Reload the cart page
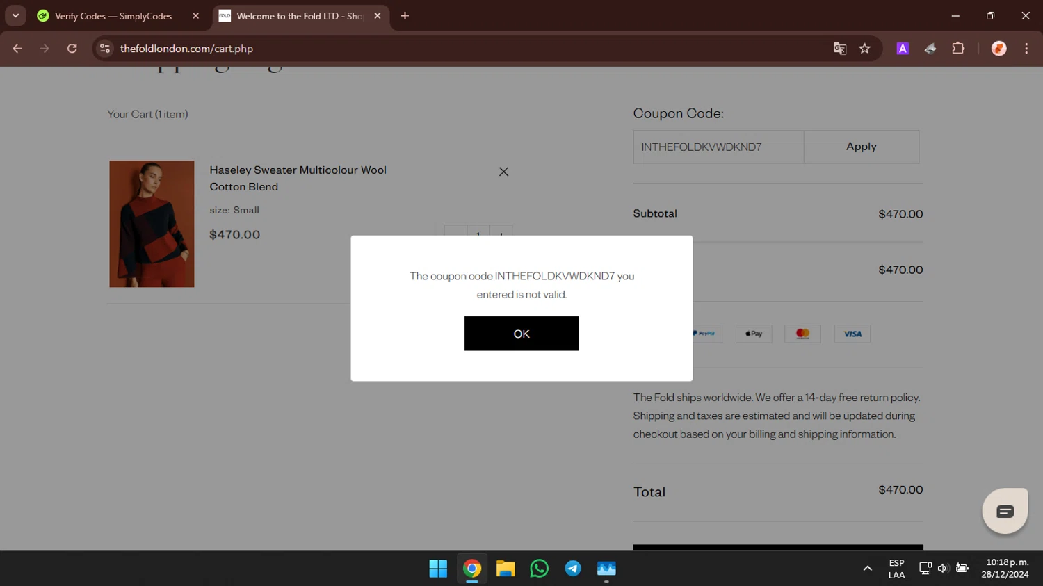This screenshot has width=1043, height=586. point(72,49)
